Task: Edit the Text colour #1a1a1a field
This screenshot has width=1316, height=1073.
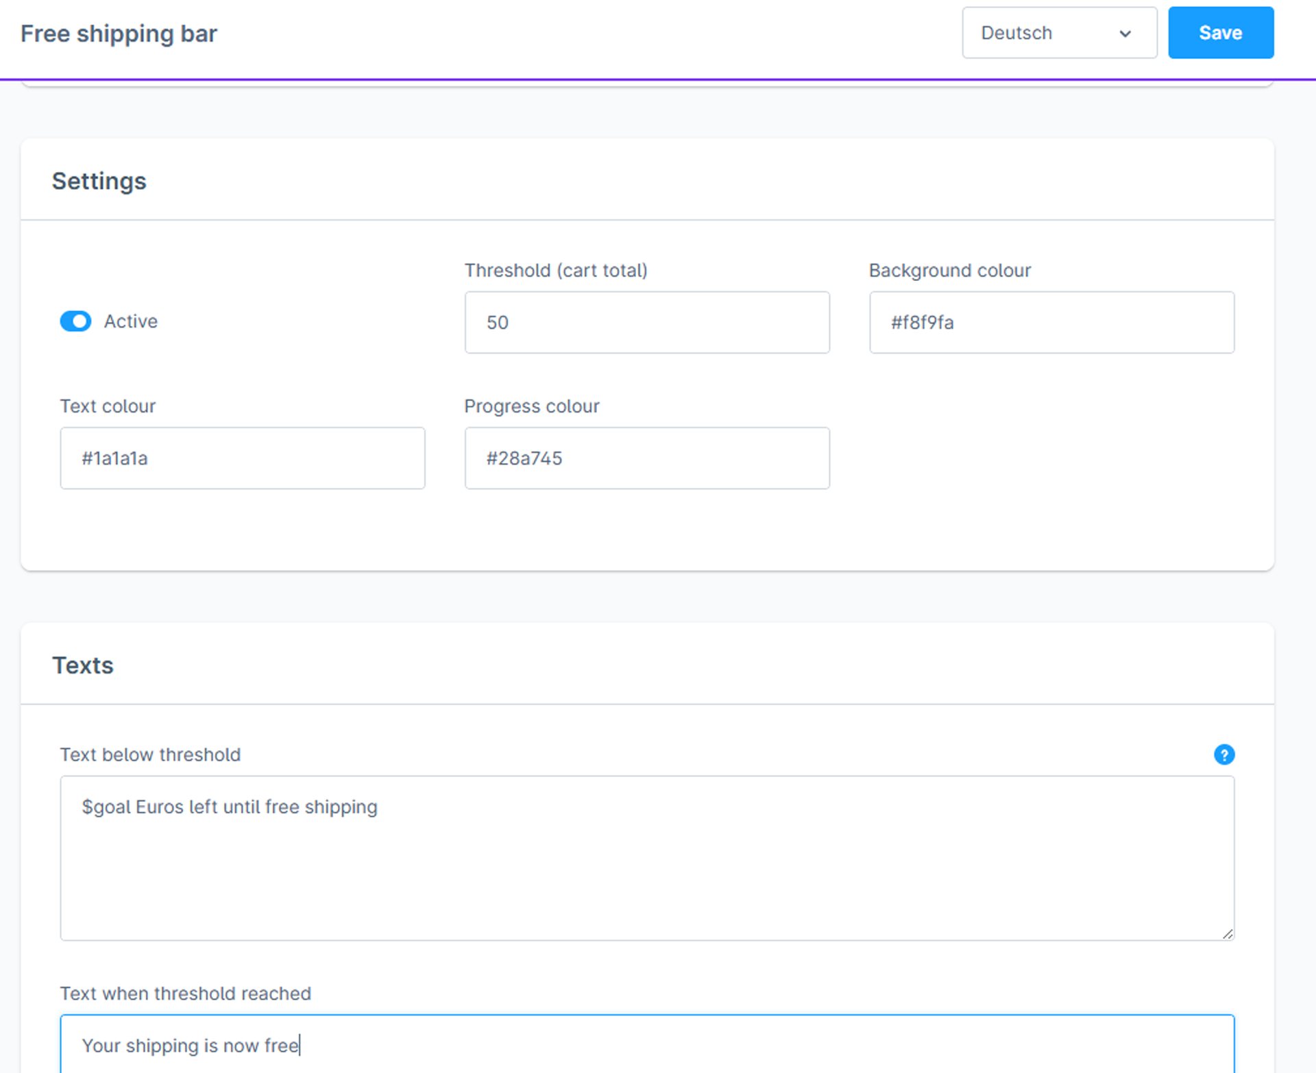Action: click(243, 458)
